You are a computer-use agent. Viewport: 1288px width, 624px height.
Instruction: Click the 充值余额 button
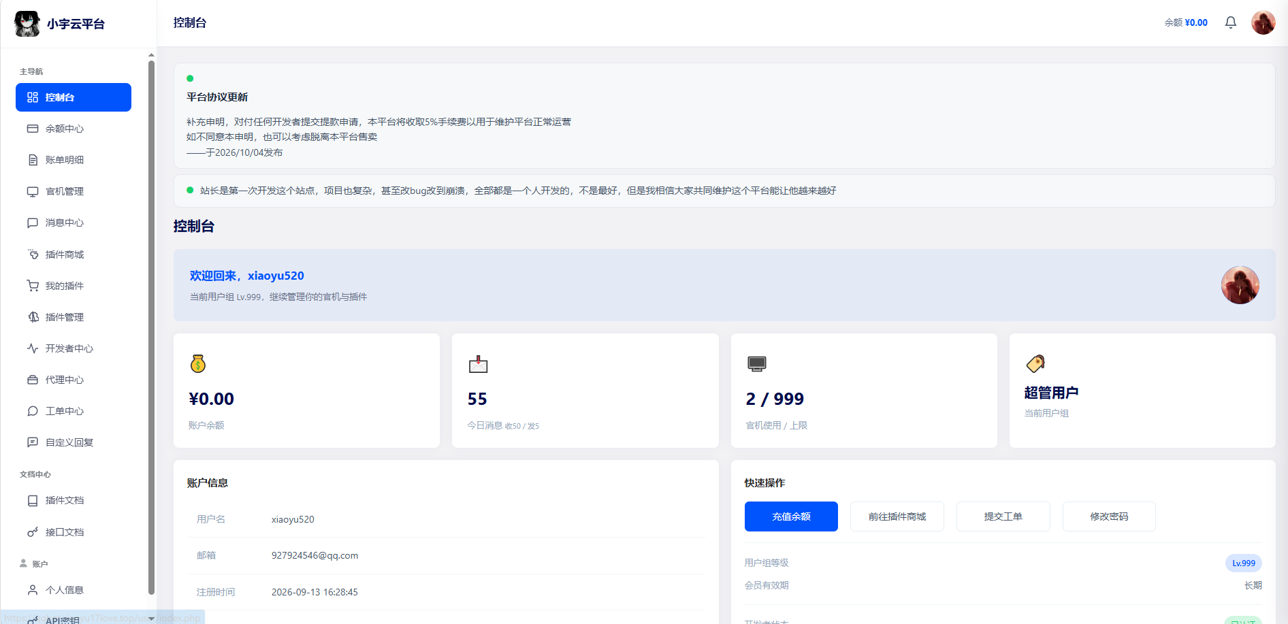point(791,516)
